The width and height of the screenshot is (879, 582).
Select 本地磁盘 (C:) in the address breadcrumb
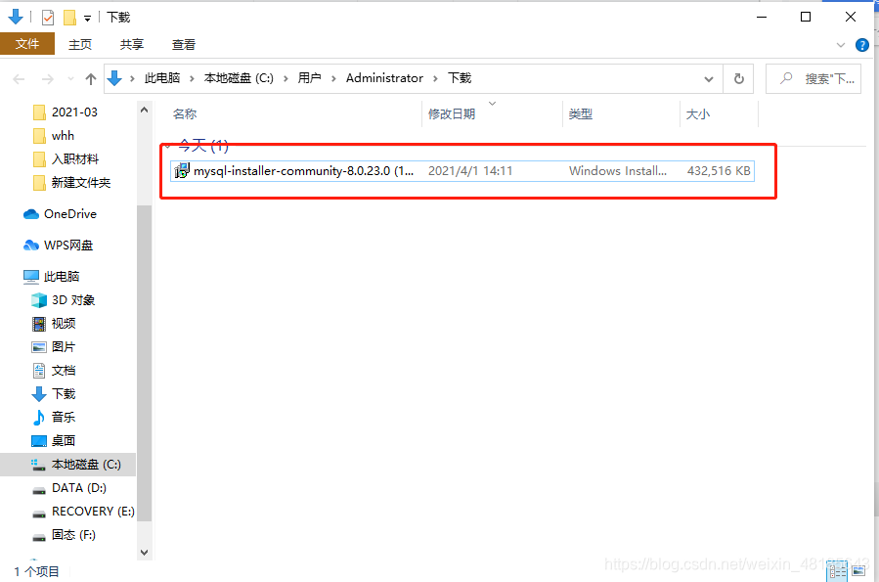pos(239,78)
